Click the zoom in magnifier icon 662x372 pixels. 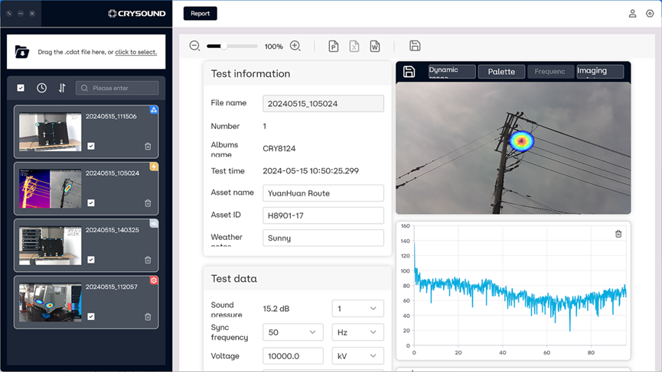point(295,46)
